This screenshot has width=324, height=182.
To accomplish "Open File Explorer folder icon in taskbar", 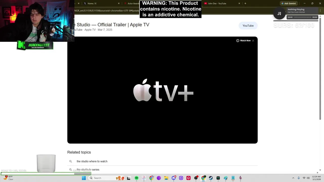I will (x=166, y=178).
